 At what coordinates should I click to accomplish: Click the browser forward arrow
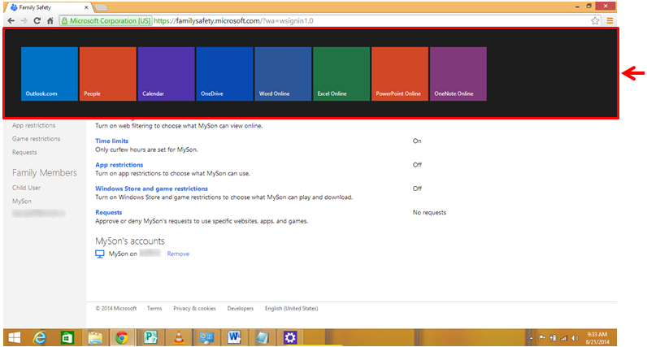coord(24,20)
